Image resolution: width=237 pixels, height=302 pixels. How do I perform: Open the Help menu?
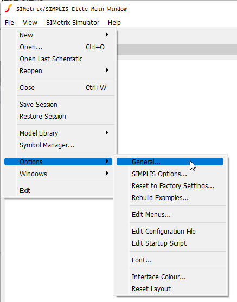tap(114, 23)
